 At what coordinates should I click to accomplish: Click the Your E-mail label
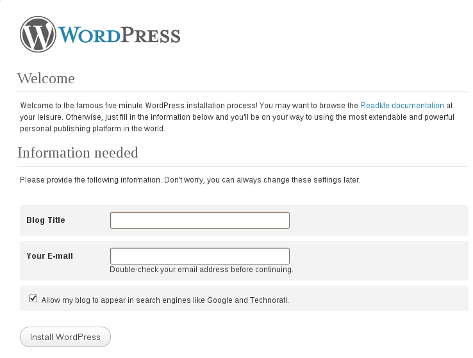point(49,256)
